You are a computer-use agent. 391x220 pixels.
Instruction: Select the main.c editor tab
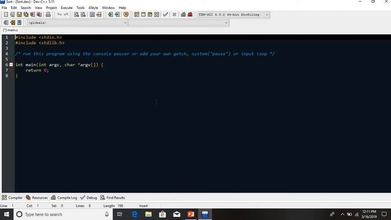[10, 30]
